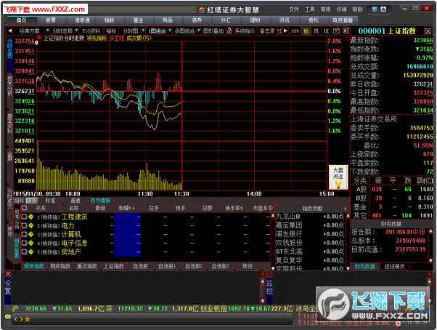Toggle the select-all checkbox in table header

(24, 208)
